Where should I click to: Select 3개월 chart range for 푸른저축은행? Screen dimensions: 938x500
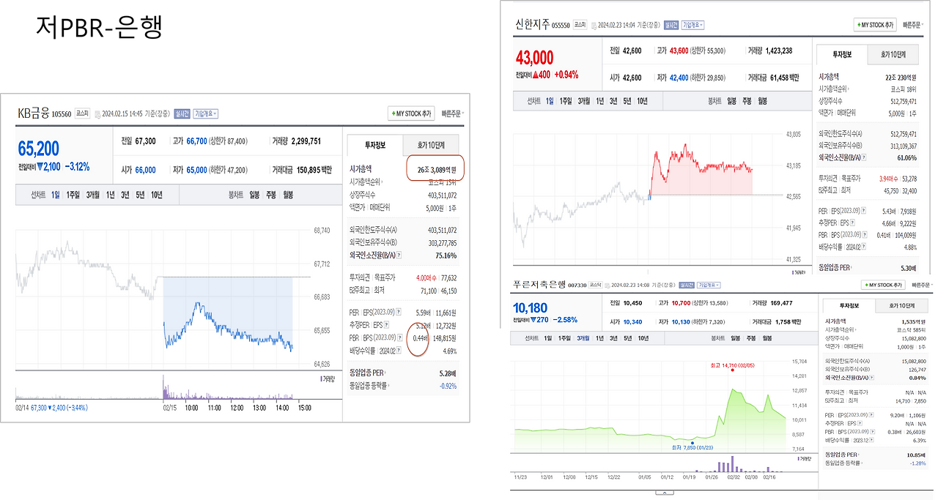coord(583,338)
